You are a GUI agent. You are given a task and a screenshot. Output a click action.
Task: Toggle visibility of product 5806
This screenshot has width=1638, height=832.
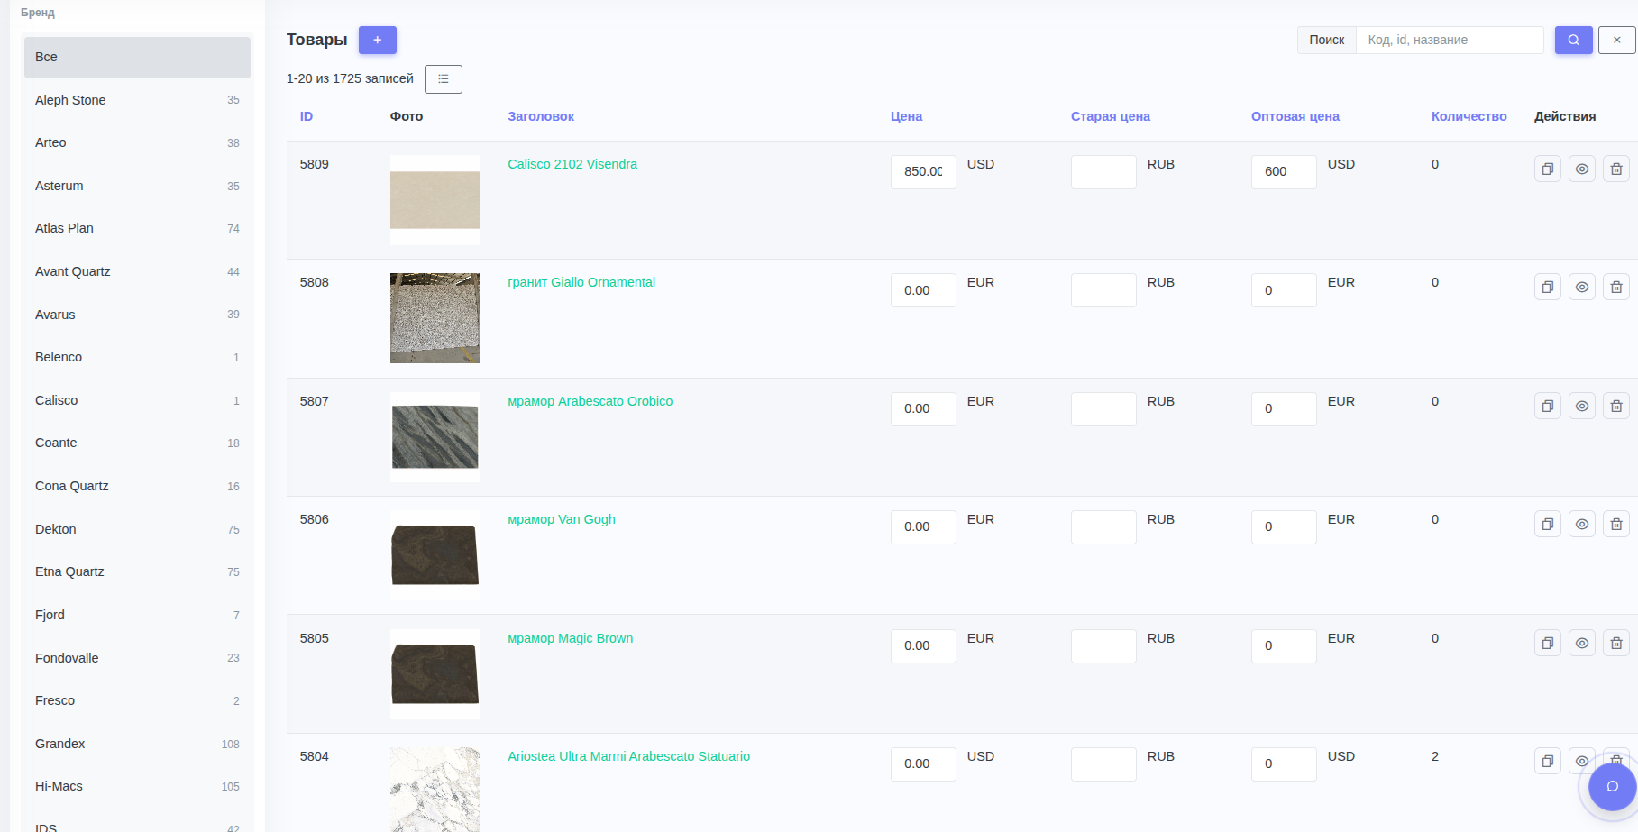coord(1581,524)
